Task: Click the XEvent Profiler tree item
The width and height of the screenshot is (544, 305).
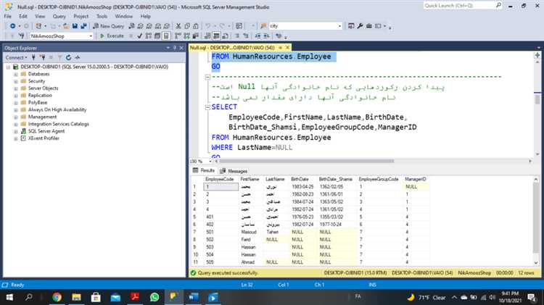Action: tap(44, 138)
